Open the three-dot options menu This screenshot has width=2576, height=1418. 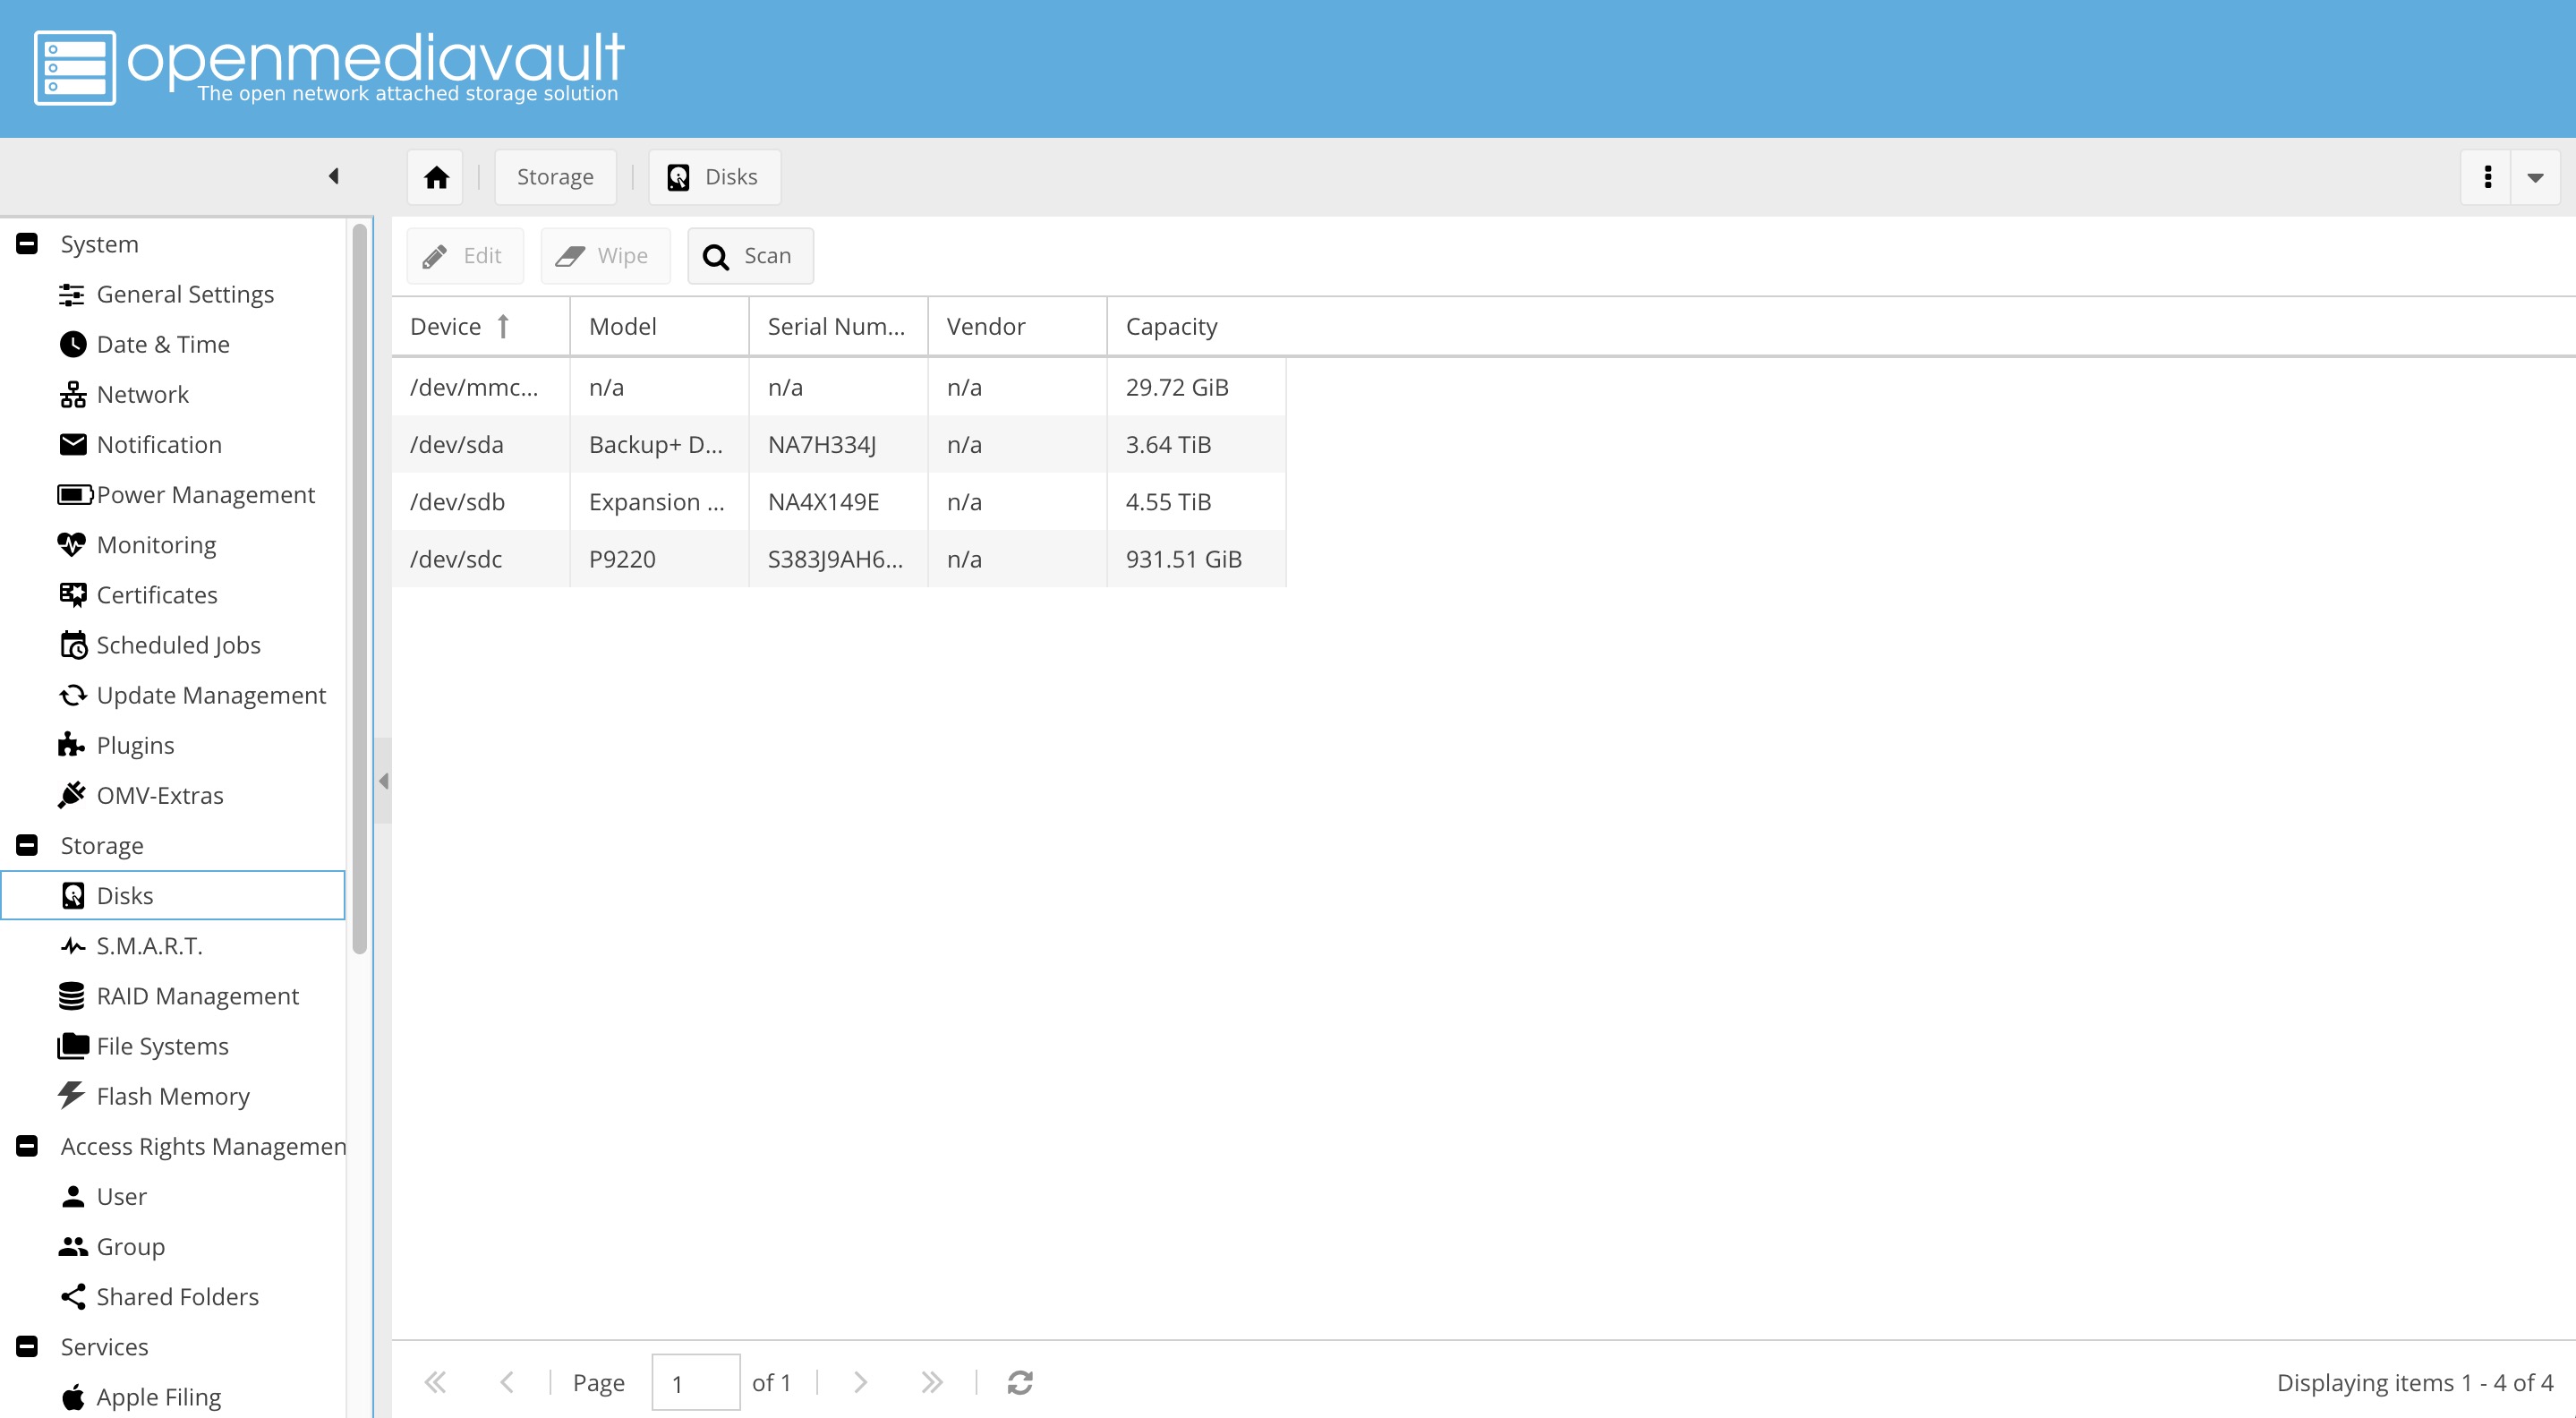pos(2487,177)
